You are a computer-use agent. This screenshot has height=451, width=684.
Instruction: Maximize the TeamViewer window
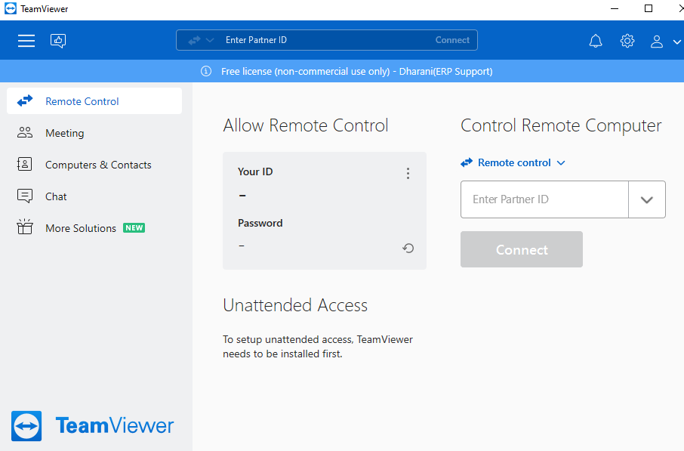pos(649,8)
